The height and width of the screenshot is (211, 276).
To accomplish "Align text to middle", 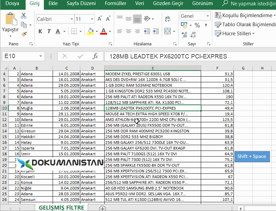I will pos(129,18).
